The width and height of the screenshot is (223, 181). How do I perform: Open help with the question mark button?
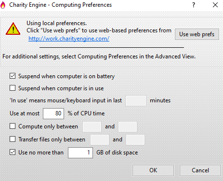point(194,5)
